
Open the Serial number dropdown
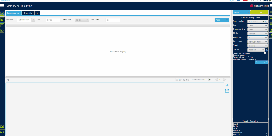[x=256, y=22]
